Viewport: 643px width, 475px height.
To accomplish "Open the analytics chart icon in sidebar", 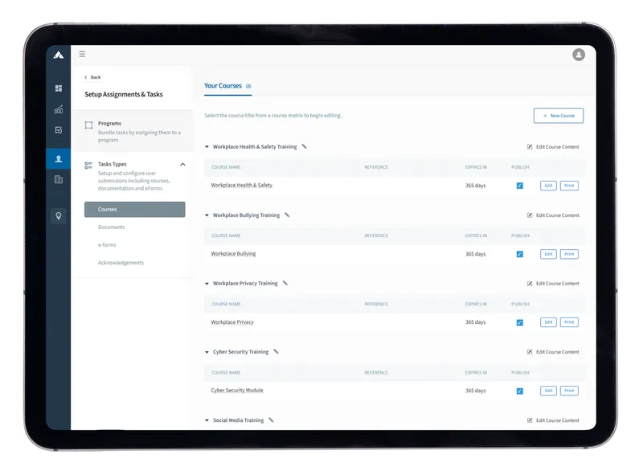I will click(59, 109).
